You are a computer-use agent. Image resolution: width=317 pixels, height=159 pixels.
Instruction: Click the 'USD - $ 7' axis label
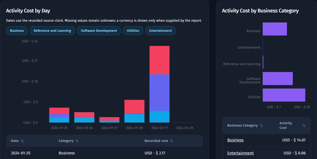(274, 107)
